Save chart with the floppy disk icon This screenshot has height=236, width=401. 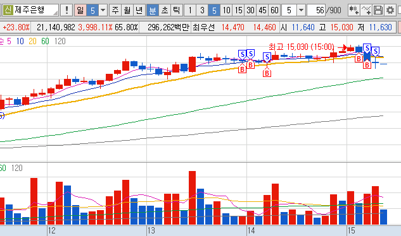(x=378, y=10)
